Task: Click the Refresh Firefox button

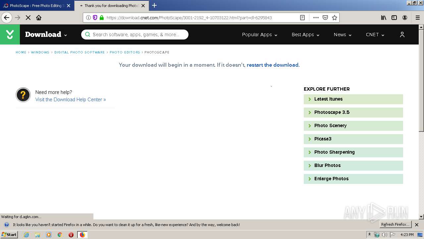Action: click(395, 225)
